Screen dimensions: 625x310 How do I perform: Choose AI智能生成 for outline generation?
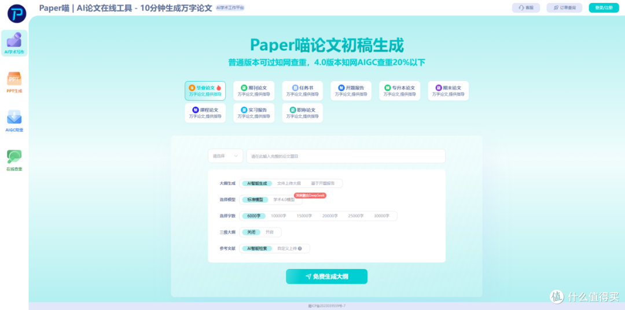257,183
